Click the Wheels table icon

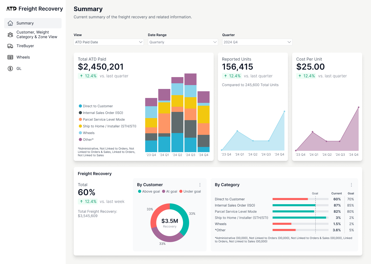coord(10,57)
